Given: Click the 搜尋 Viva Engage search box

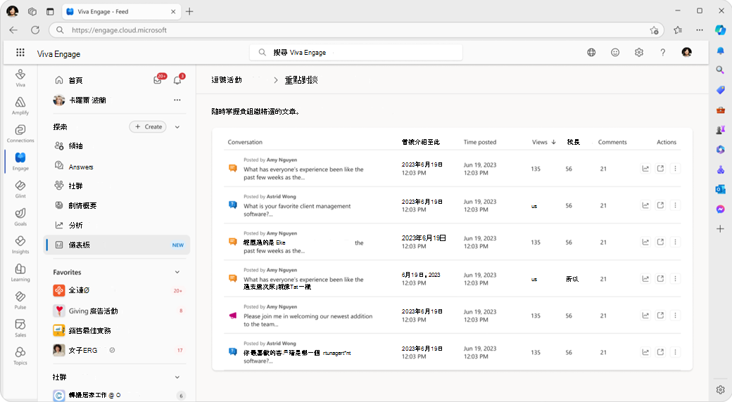Looking at the screenshot, I should pyautogui.click(x=355, y=52).
